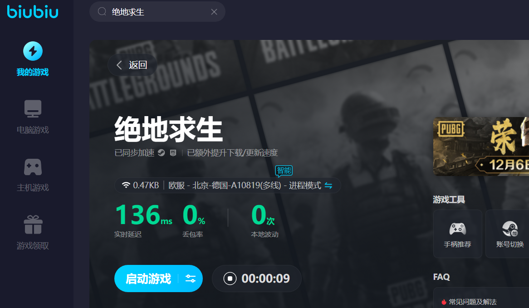Click the WiFi speed icon showing 0.47KB

coord(126,185)
